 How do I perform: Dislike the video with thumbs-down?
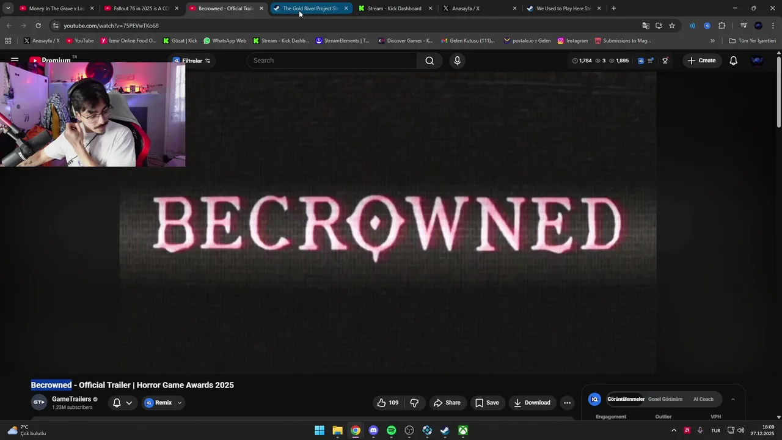point(414,403)
